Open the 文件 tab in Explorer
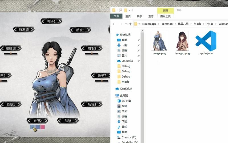 point(116,16)
